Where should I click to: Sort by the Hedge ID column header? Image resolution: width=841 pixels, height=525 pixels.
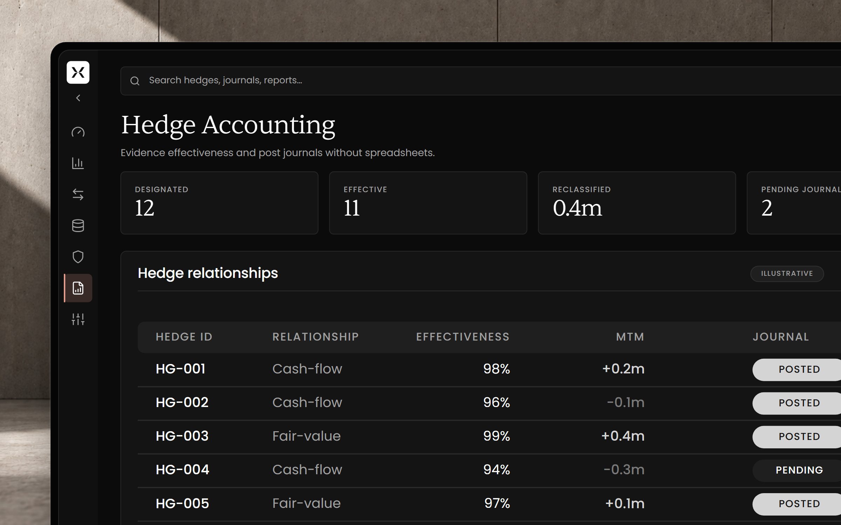click(184, 337)
